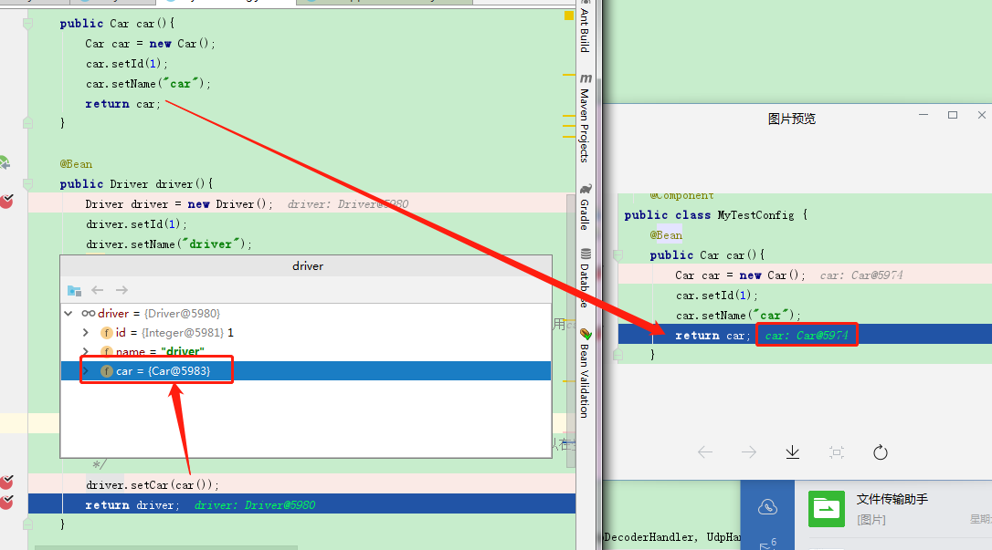Toggle breakpoint on the Driver driver line
This screenshot has width=992, height=550.
click(7, 203)
